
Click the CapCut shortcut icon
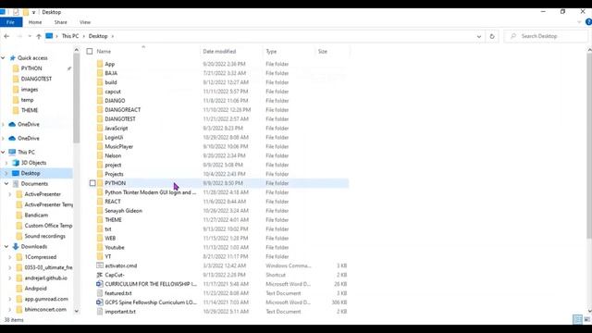(x=100, y=275)
